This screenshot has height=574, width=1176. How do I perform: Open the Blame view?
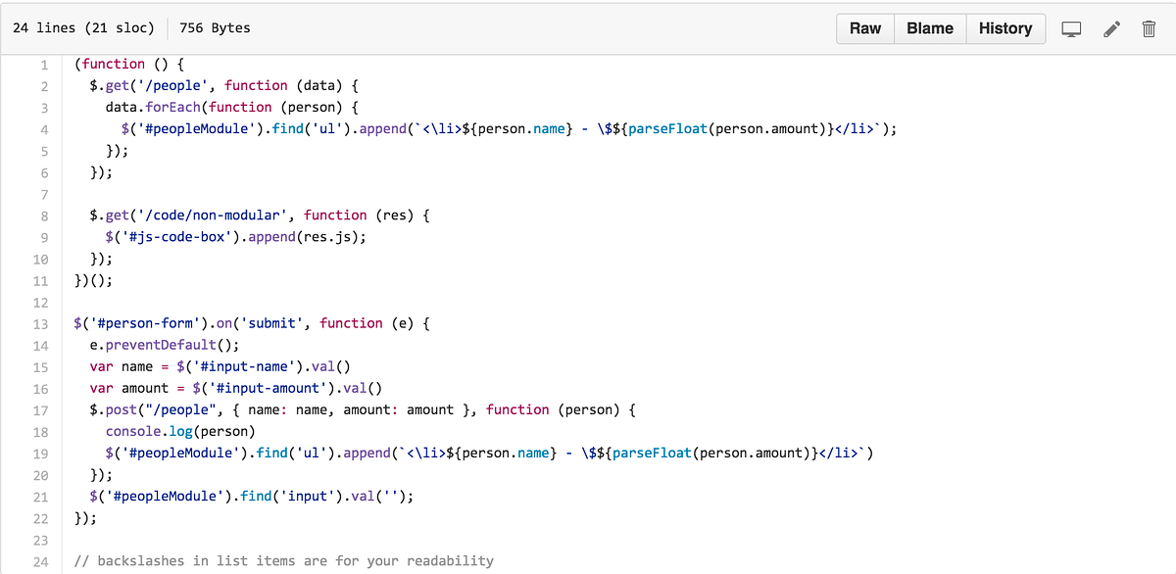coord(929,28)
